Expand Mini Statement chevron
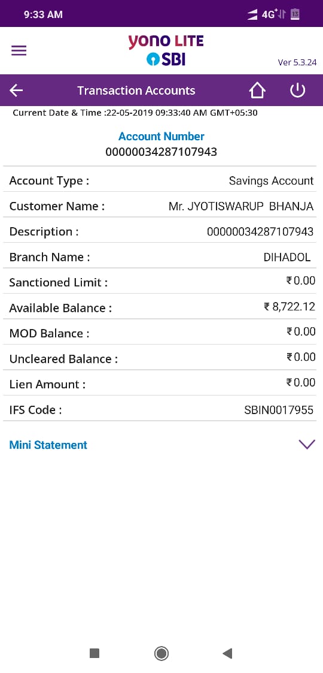 [x=307, y=444]
